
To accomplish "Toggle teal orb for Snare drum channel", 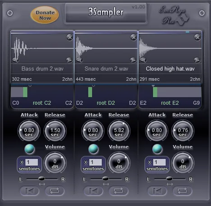I will point(93,149).
